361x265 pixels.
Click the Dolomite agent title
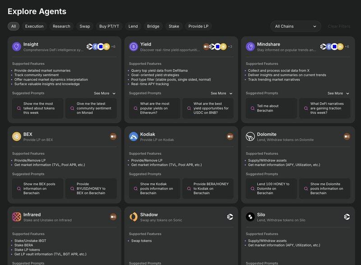coord(267,134)
